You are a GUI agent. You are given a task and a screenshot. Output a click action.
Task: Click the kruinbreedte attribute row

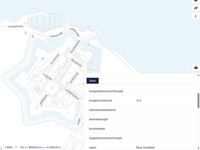coord(140,129)
